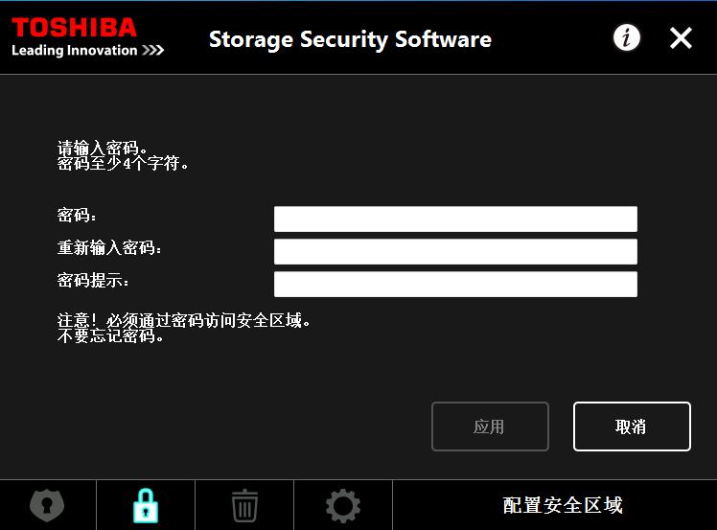The image size is (717, 530).
Task: Close the Storage Security Software window
Action: tap(681, 38)
